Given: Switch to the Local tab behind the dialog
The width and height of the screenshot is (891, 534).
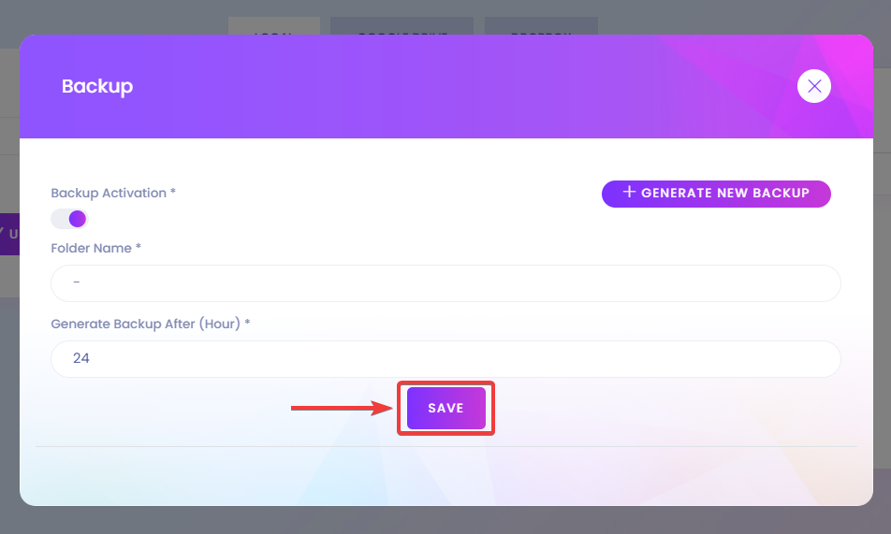Looking at the screenshot, I should (274, 25).
